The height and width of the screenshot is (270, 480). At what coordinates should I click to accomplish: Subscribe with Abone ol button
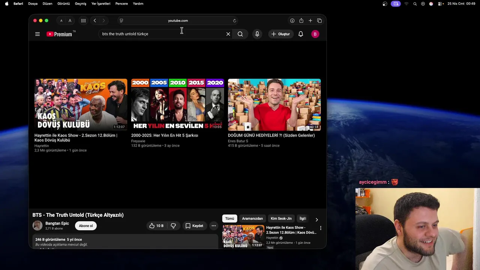[x=85, y=226]
